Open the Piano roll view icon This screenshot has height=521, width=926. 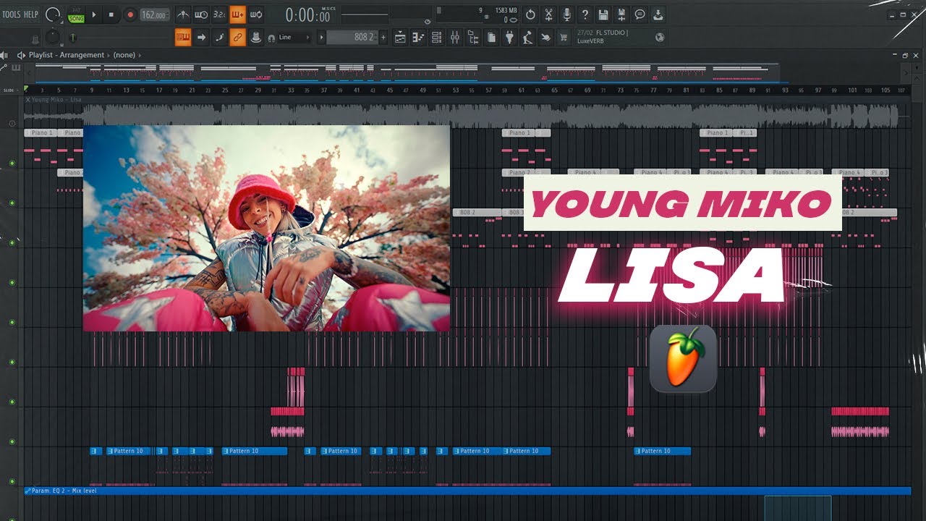[x=419, y=38]
